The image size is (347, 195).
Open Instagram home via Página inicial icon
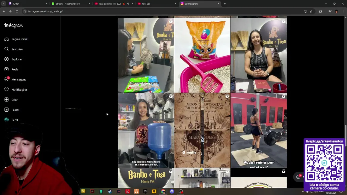pos(7,39)
